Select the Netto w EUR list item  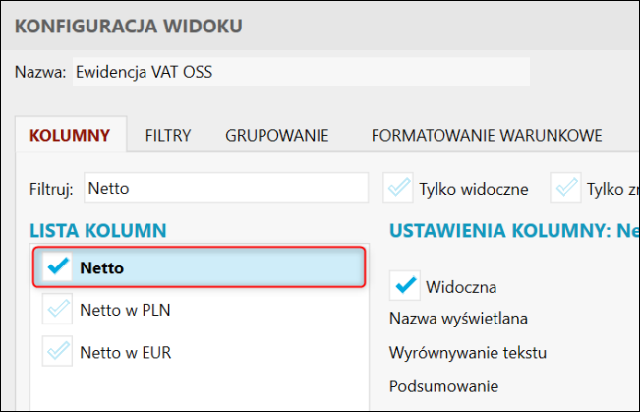pyautogui.click(x=118, y=350)
